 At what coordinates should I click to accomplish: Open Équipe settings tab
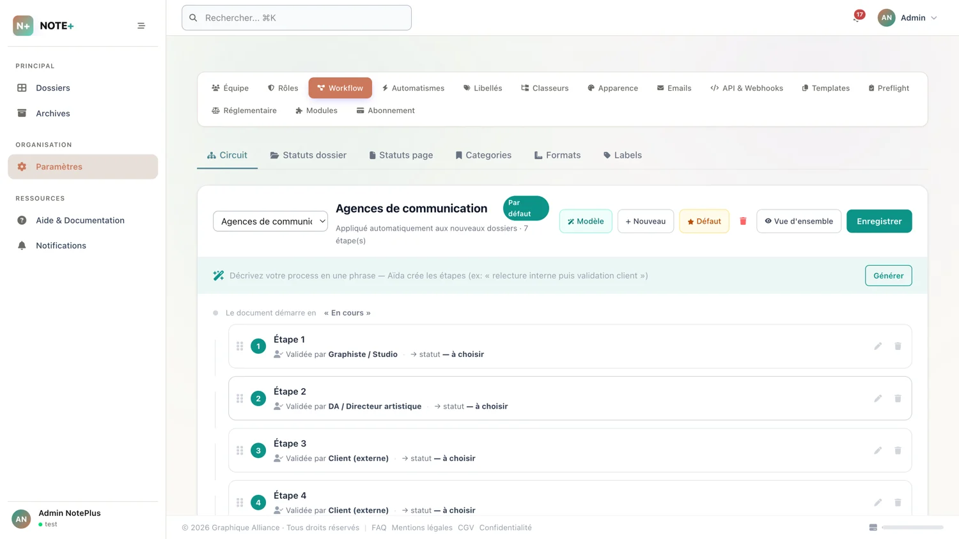coord(230,88)
